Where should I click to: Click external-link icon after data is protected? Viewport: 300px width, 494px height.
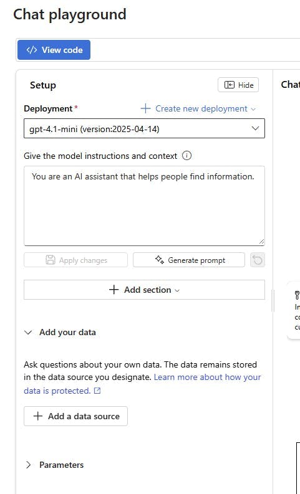(98, 391)
